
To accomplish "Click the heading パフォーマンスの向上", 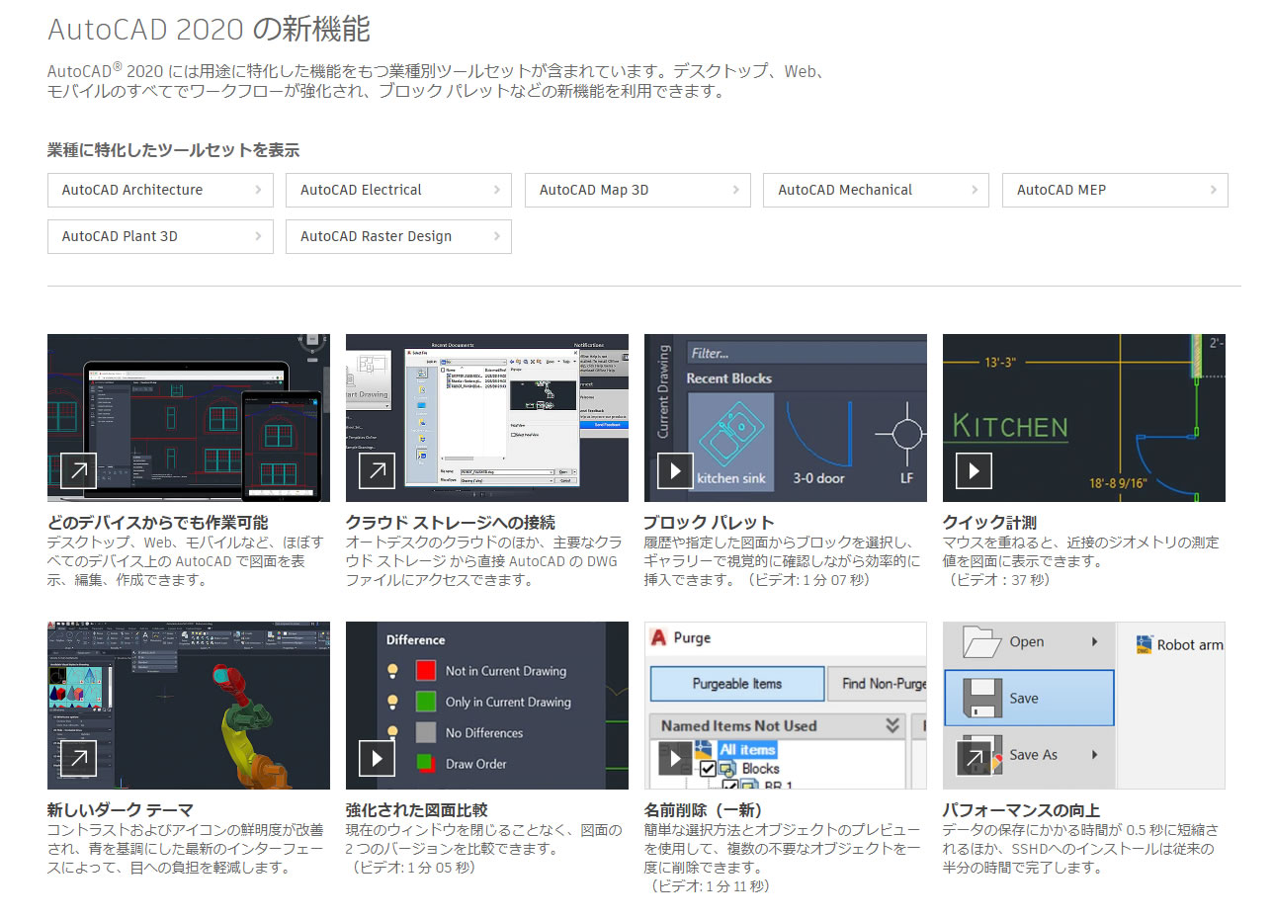I will (x=1021, y=810).
